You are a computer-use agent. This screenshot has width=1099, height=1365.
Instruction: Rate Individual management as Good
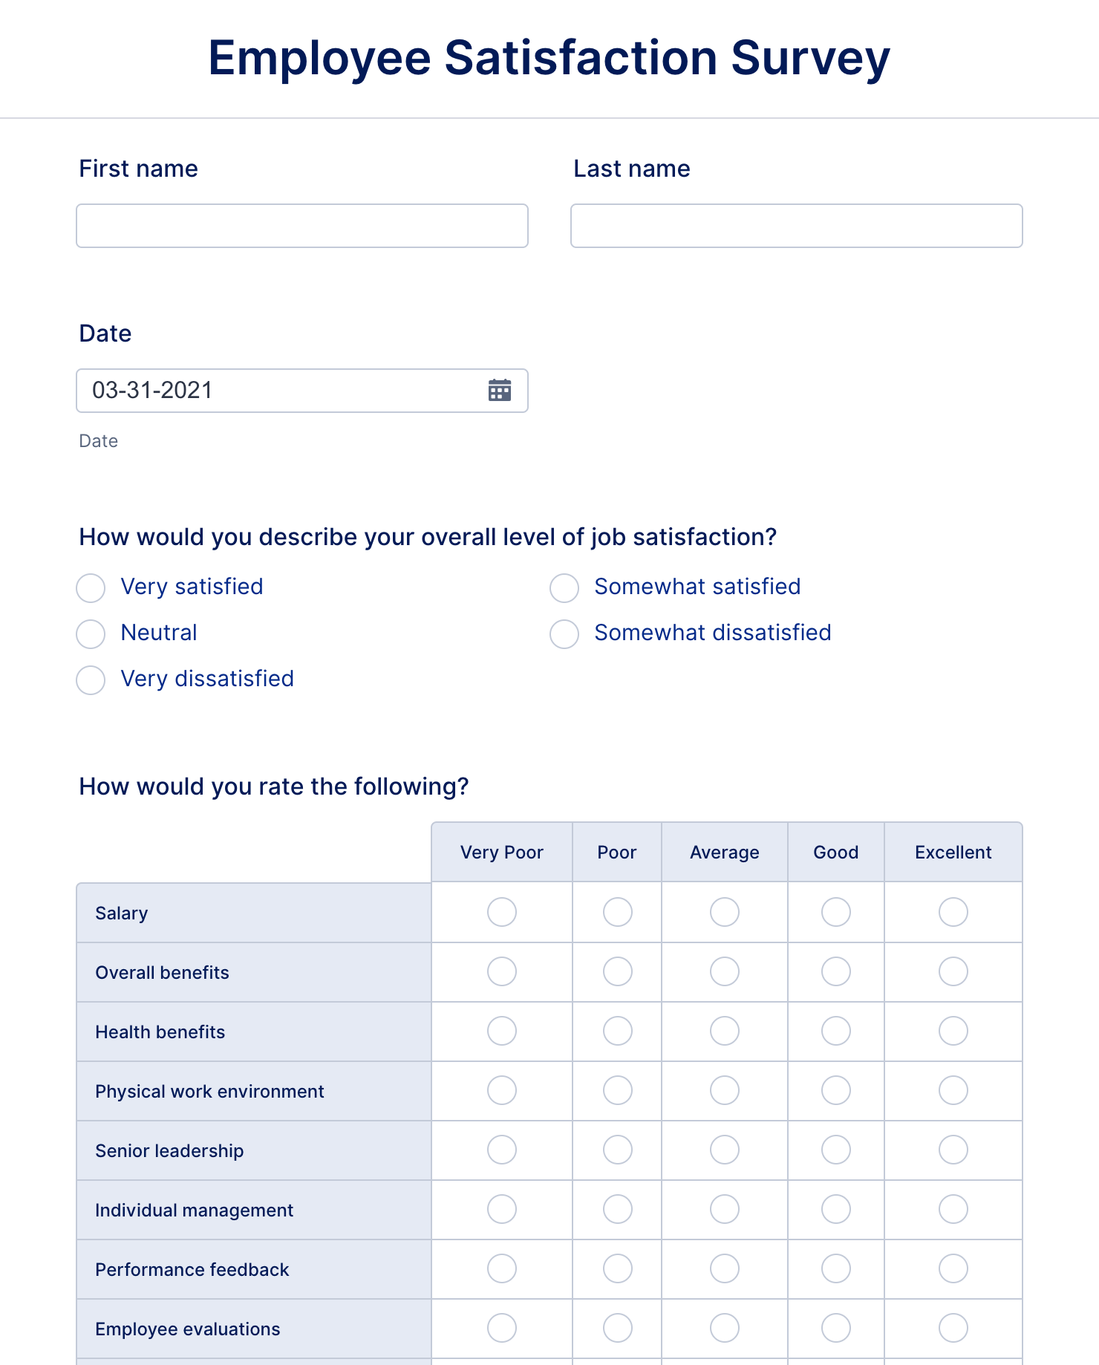[x=836, y=1209]
